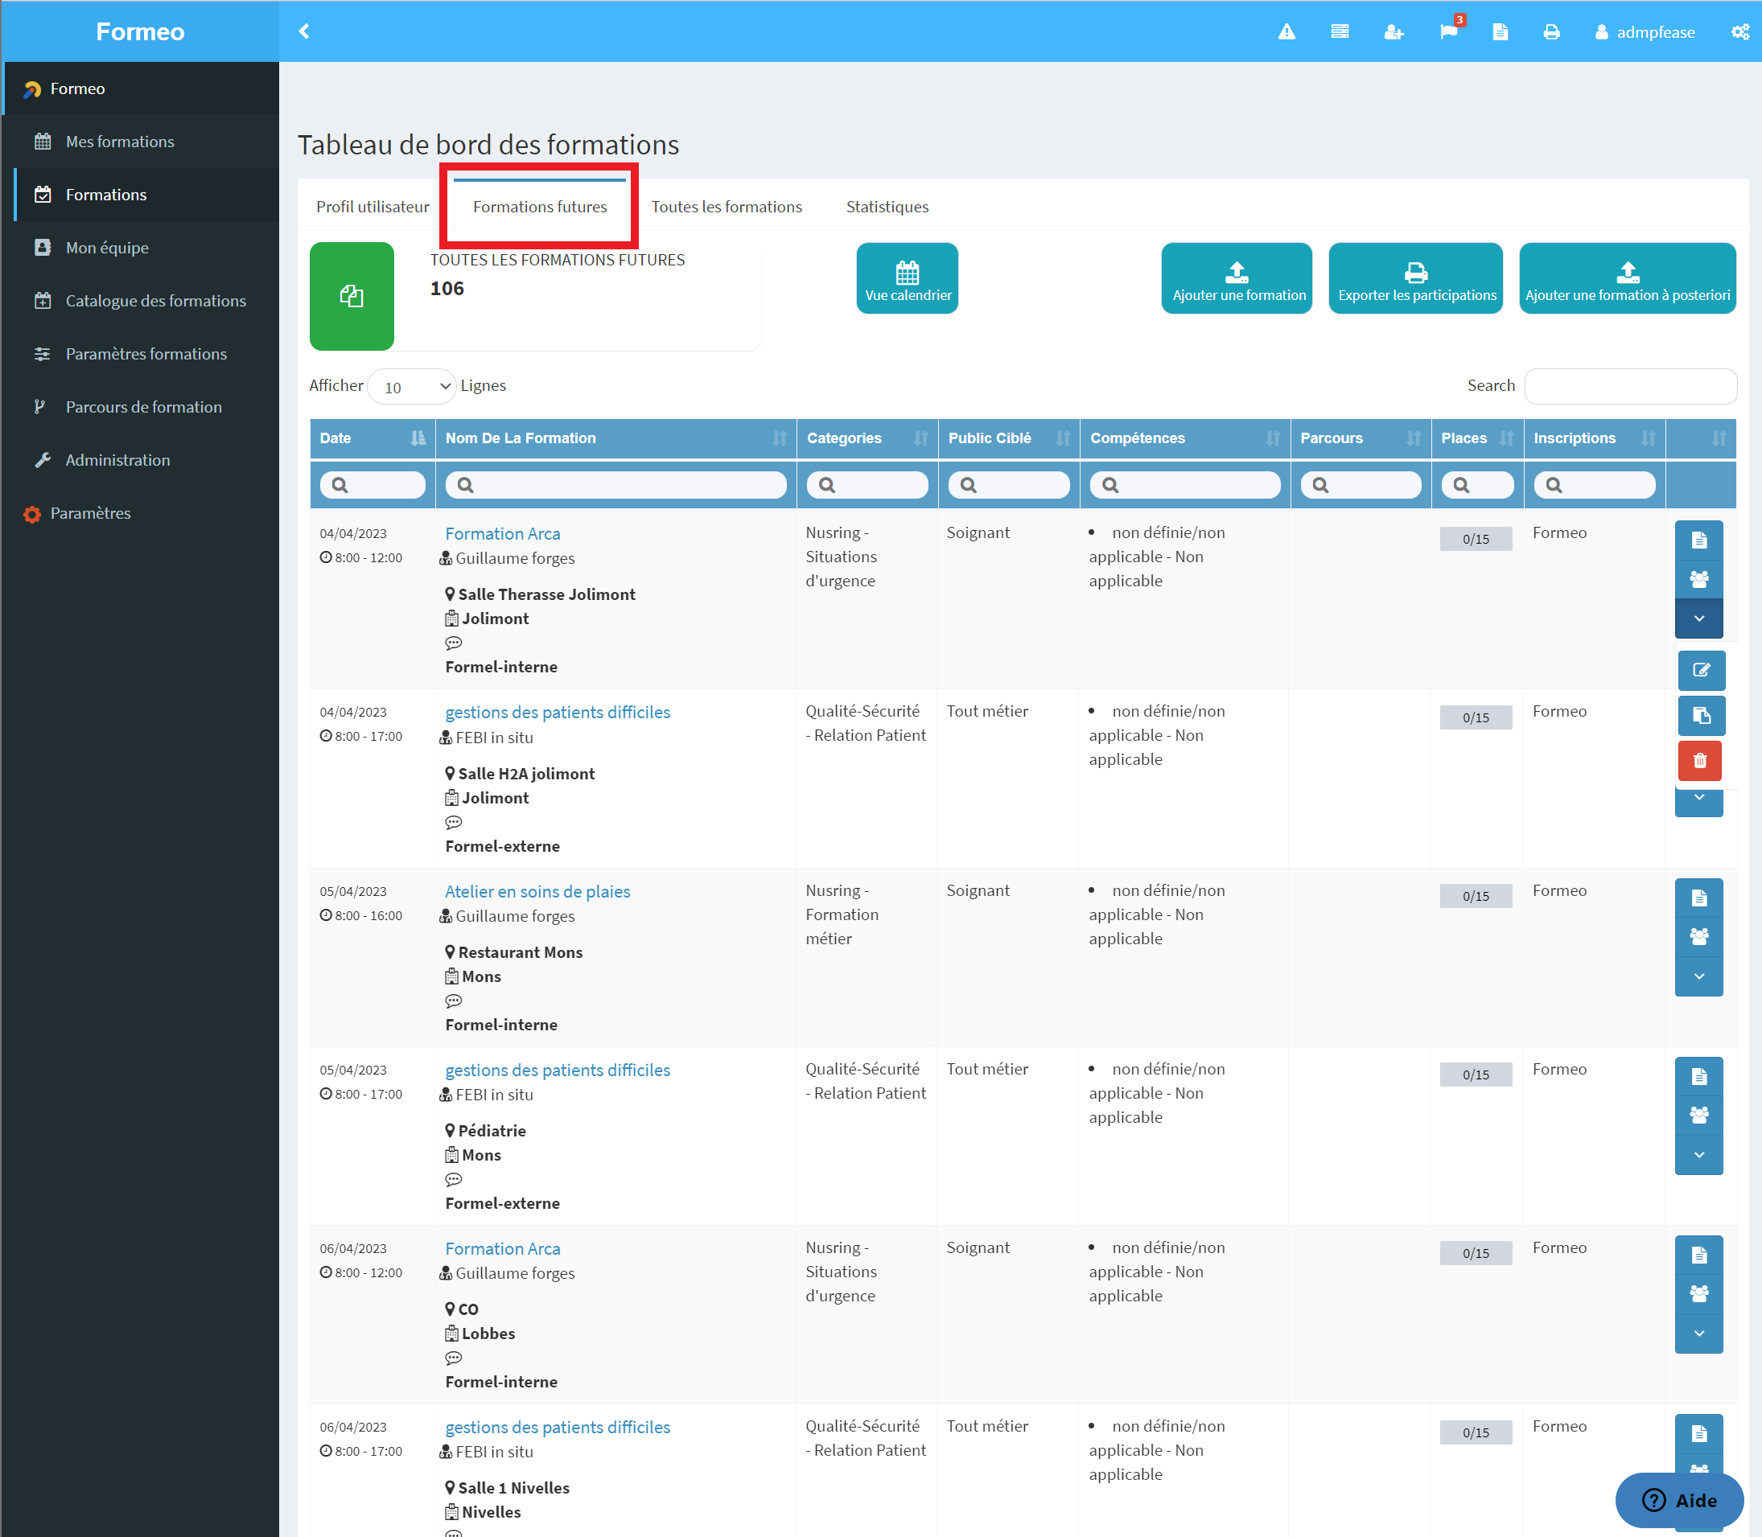Image resolution: width=1762 pixels, height=1537 pixels.
Task: Click the document icon in the header
Action: [1501, 31]
